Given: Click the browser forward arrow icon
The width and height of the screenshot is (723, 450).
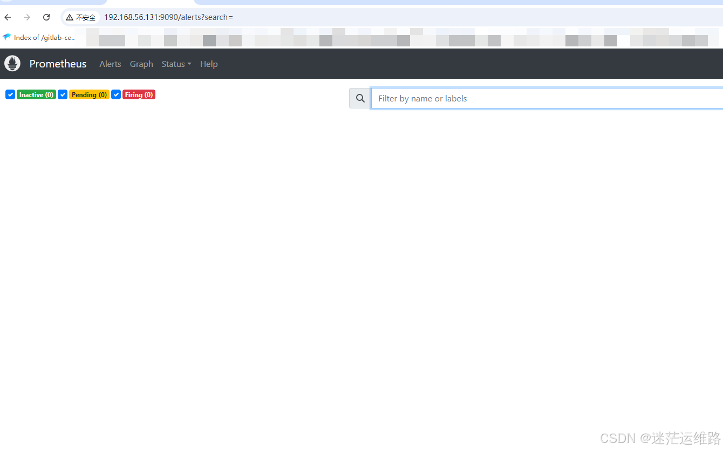Looking at the screenshot, I should coord(26,17).
